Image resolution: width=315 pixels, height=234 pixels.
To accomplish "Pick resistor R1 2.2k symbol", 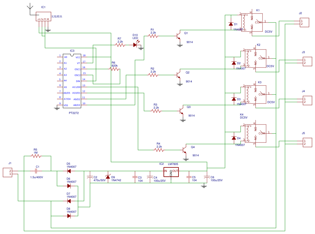I will (153, 36).
